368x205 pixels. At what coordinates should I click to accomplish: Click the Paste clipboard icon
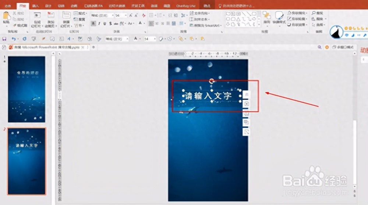7,16
